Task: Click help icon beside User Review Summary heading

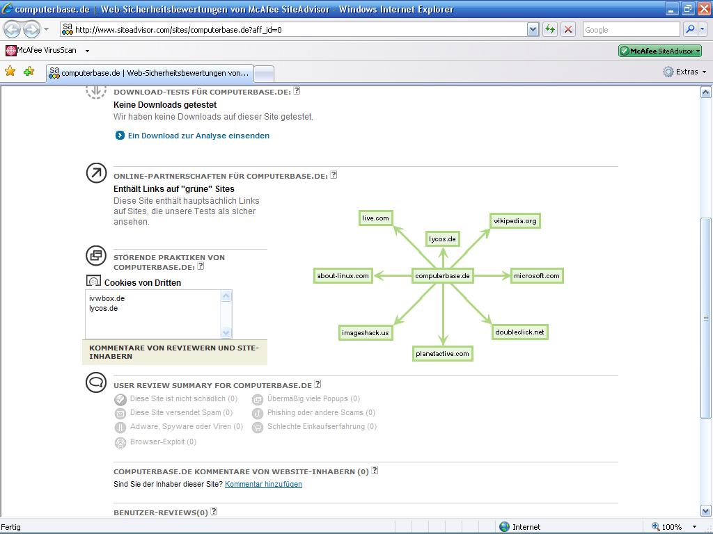Action: tap(318, 384)
